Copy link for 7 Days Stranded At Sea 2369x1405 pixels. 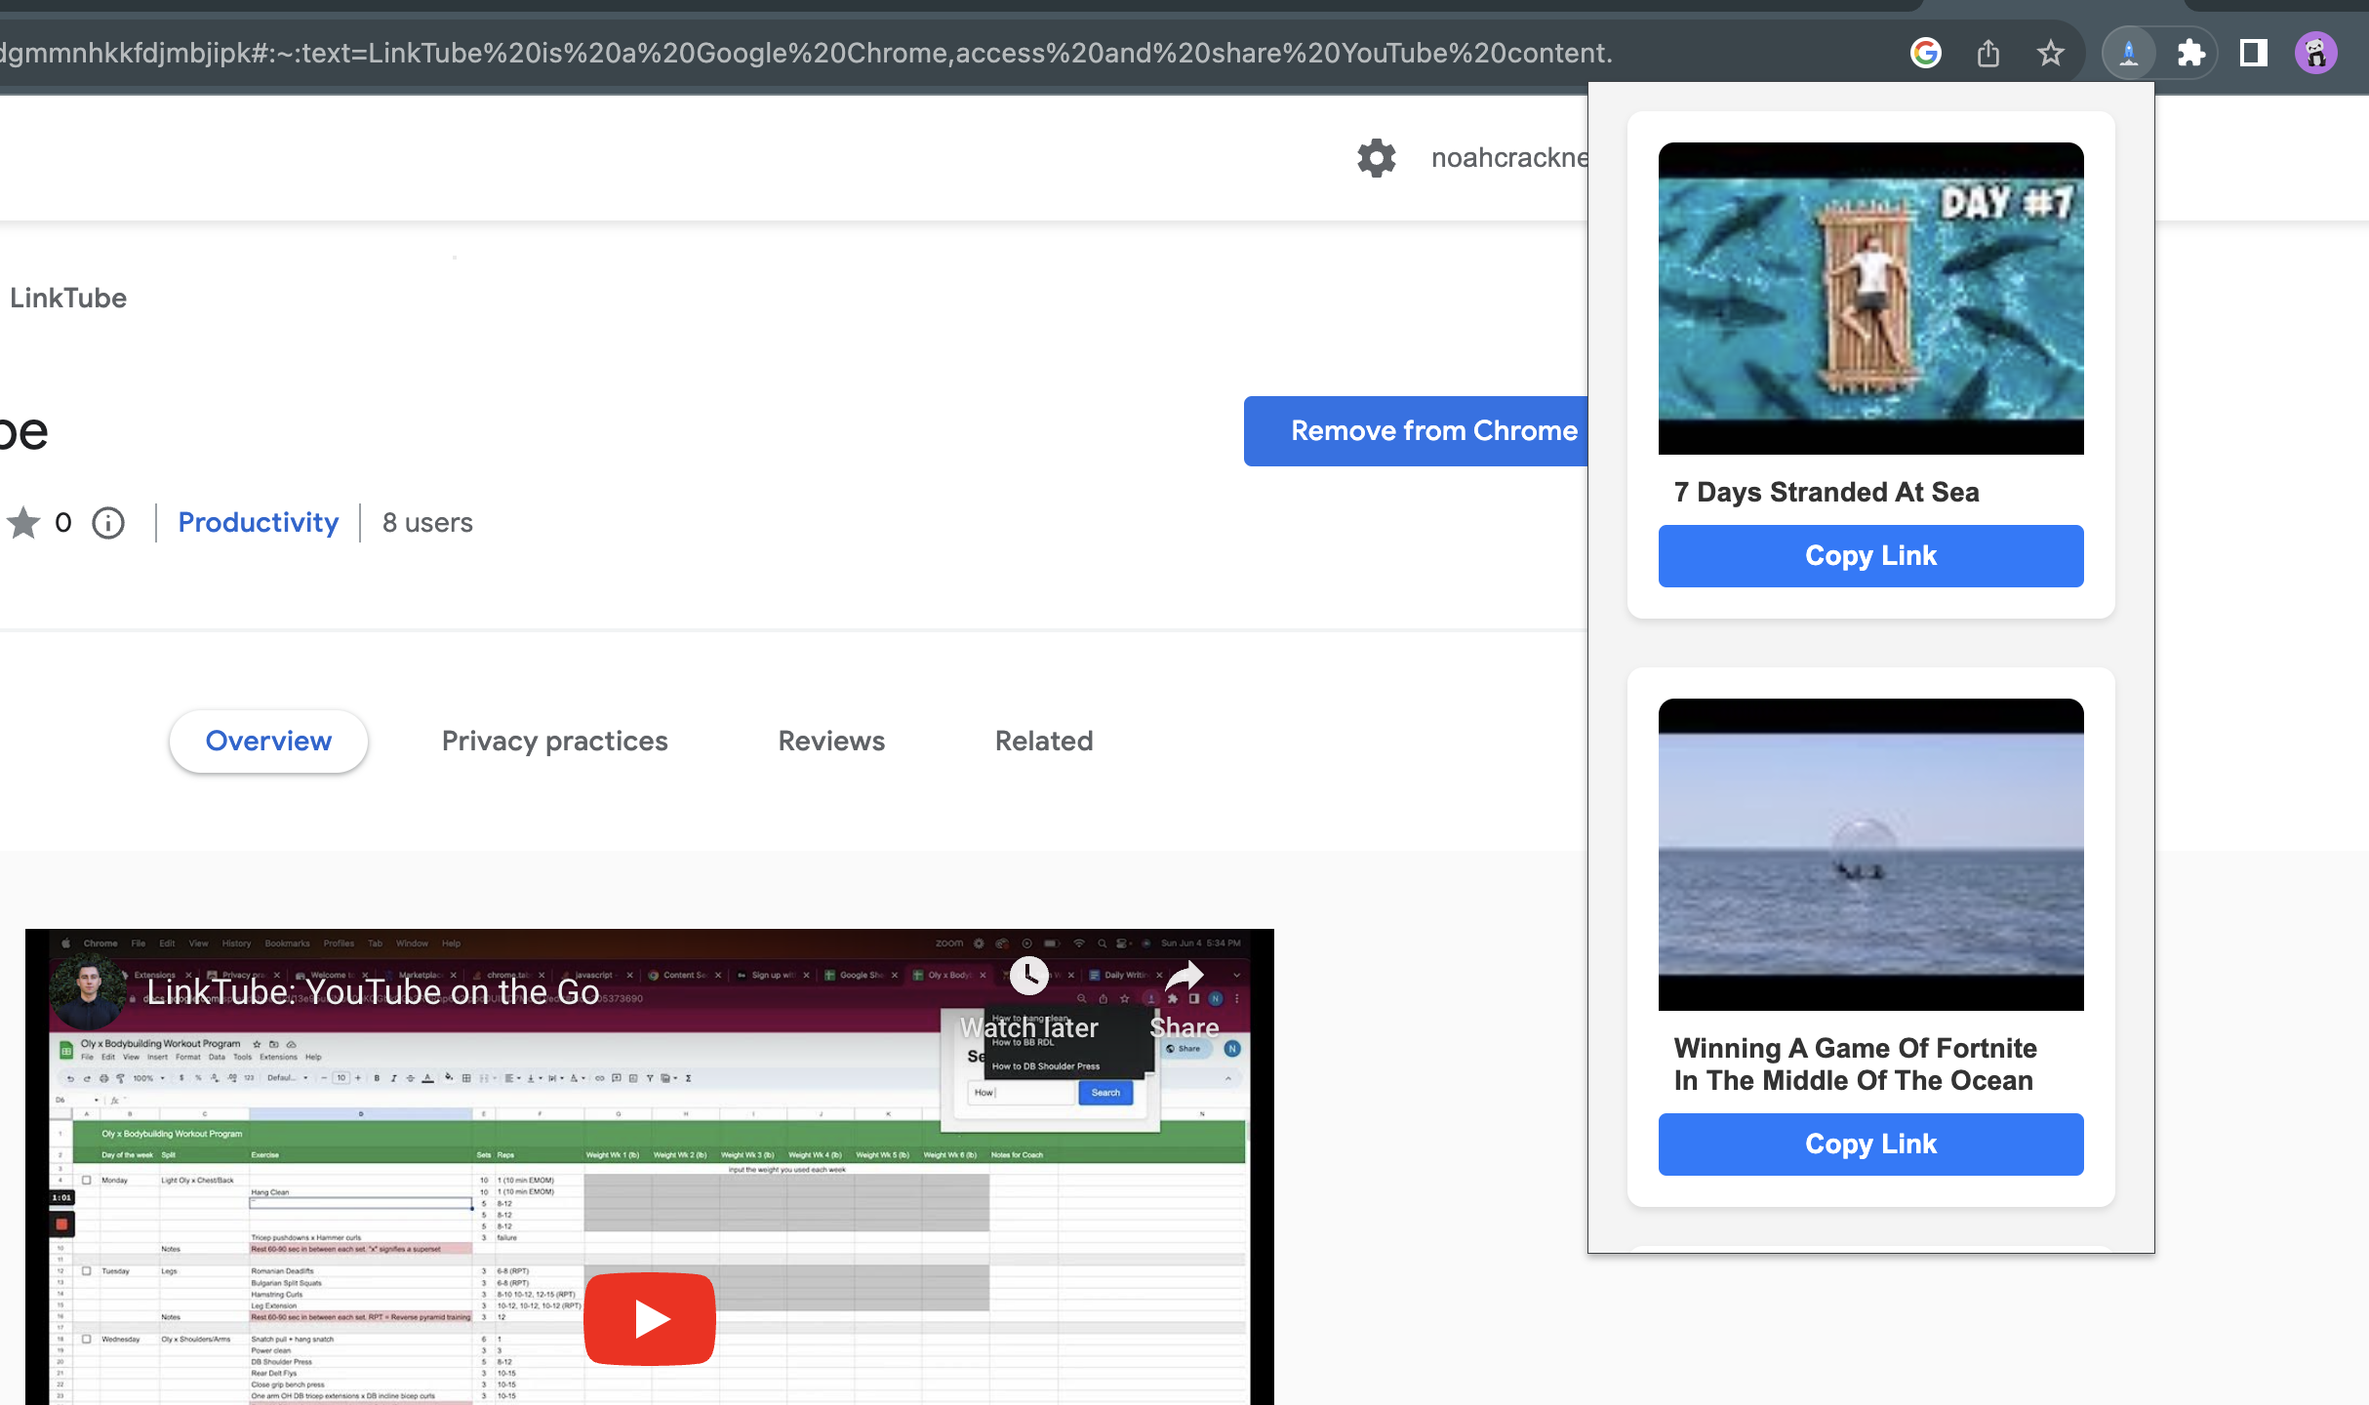coord(1870,556)
